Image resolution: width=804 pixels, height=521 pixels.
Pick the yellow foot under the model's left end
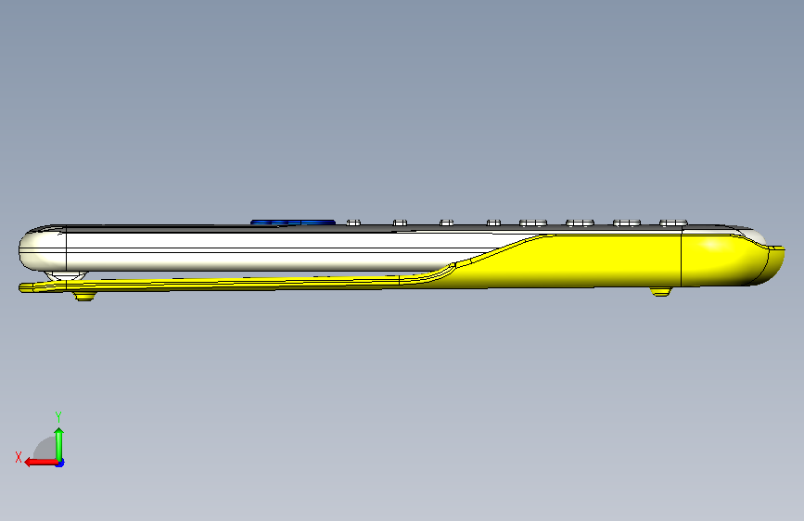(84, 296)
